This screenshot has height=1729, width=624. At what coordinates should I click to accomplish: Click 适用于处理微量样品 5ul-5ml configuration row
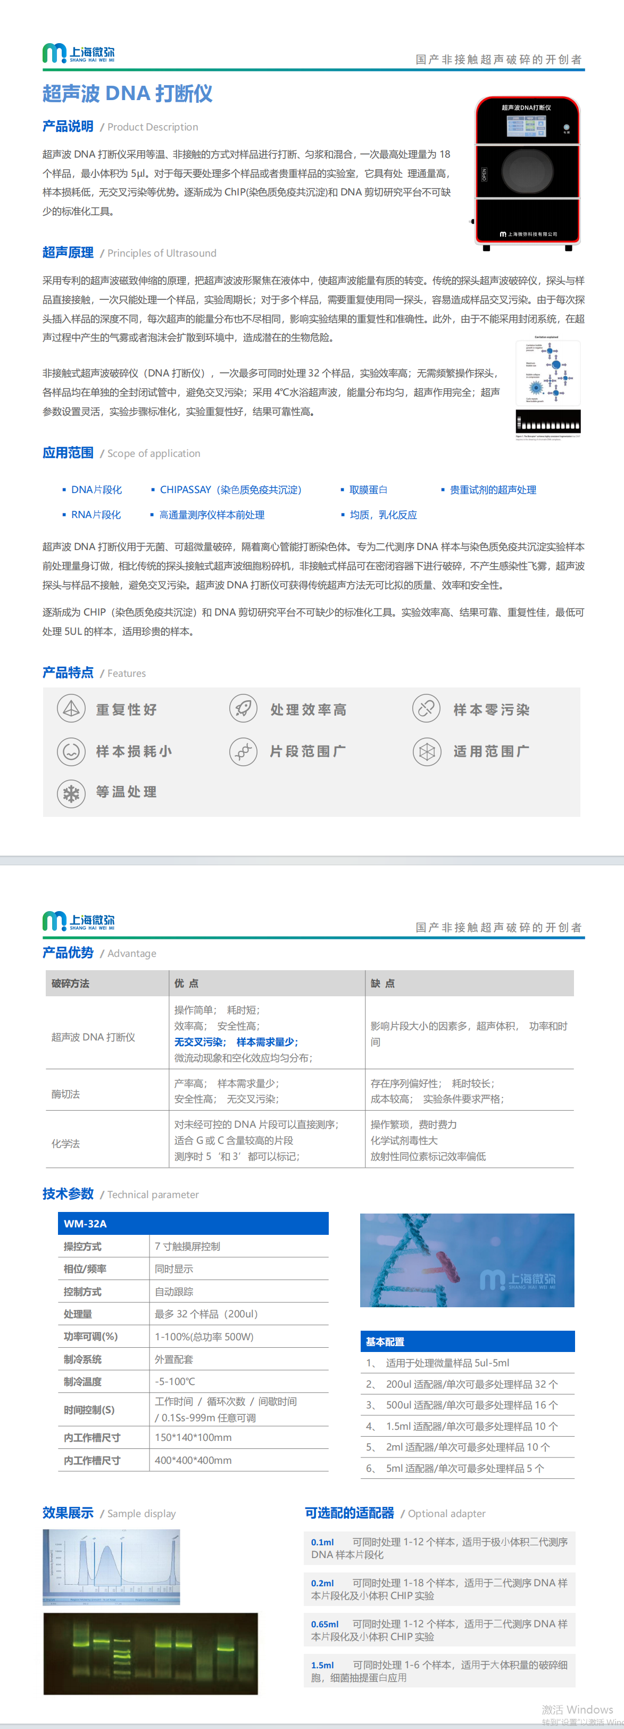467,1363
